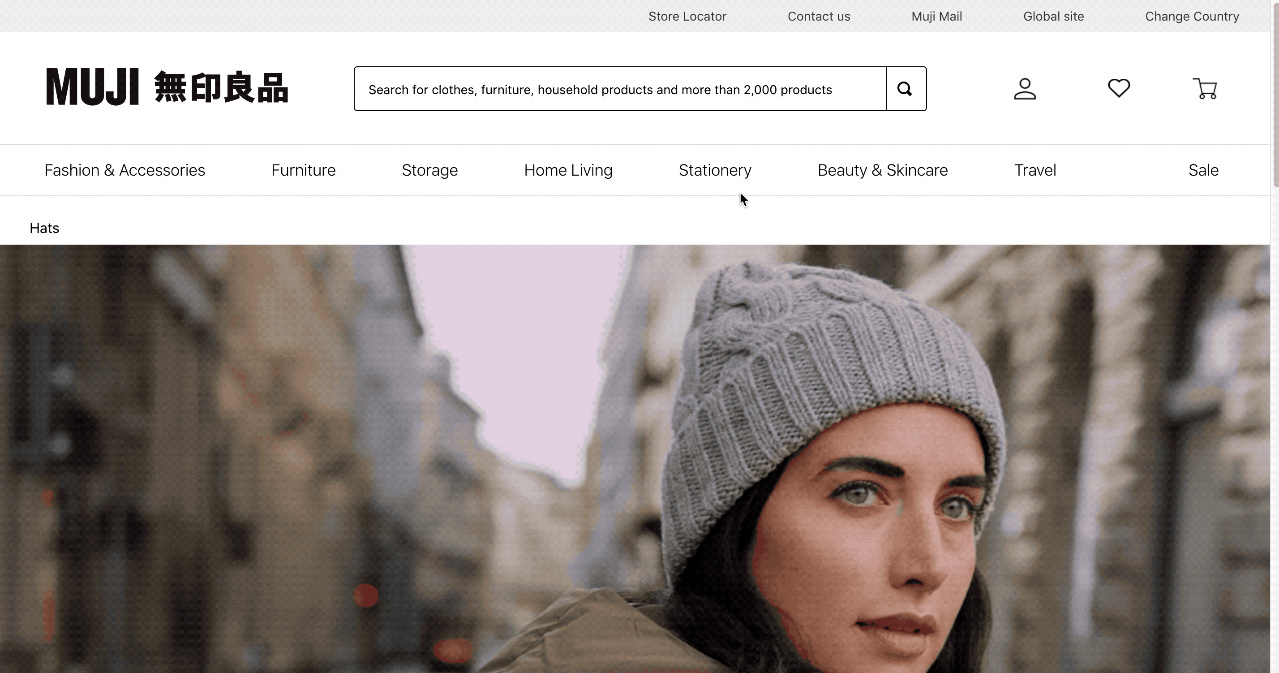Visit the Global site link
1279x673 pixels.
click(x=1053, y=17)
